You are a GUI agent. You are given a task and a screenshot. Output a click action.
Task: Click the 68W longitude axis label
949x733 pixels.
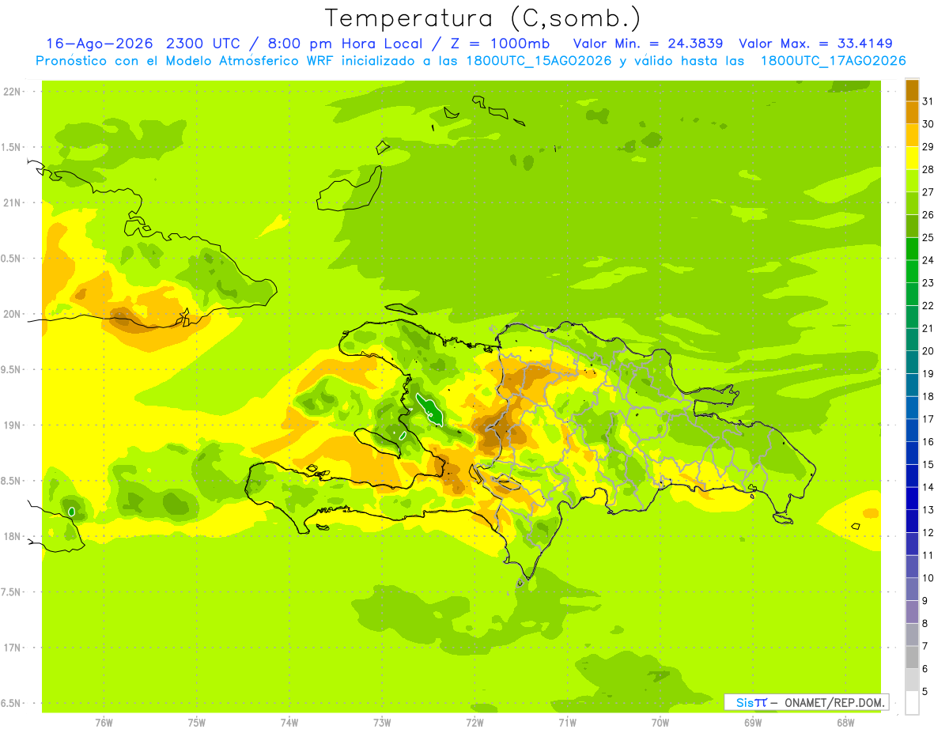(x=845, y=722)
